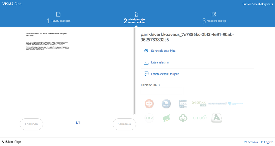
Task: Switch language to På svenska
Action: [251, 142]
